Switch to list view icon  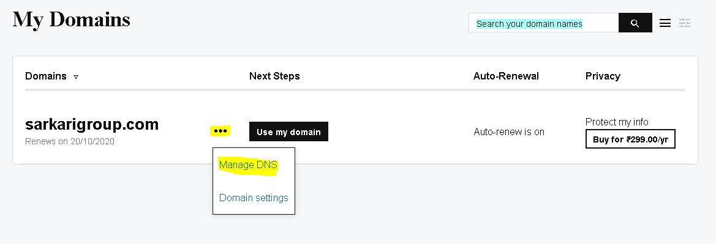(665, 23)
